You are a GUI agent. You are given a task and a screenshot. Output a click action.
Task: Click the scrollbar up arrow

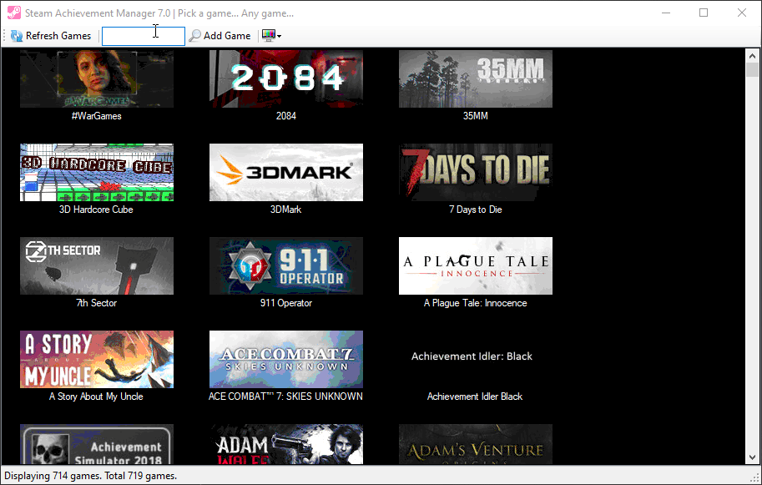tap(752, 55)
